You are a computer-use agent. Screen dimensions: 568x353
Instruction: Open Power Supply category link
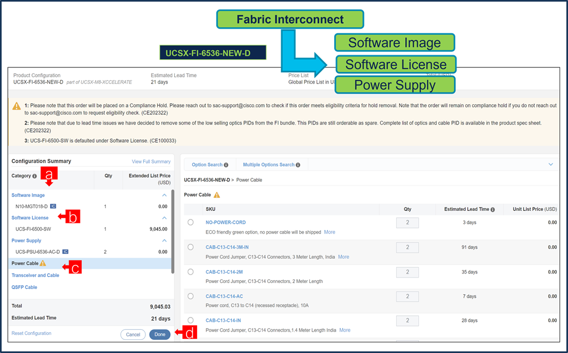coord(26,241)
